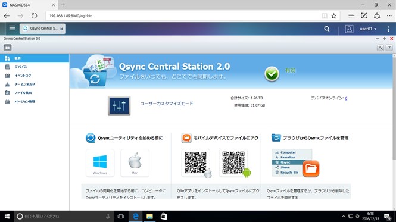The height and width of the screenshot is (222, 396).
Task: Switch to the Qsync Central S.. desktop tab
Action: 42,29
